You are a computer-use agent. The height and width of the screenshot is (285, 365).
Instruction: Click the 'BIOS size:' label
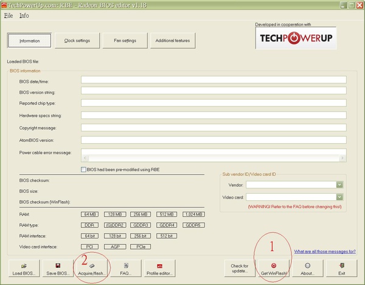[x=29, y=191]
